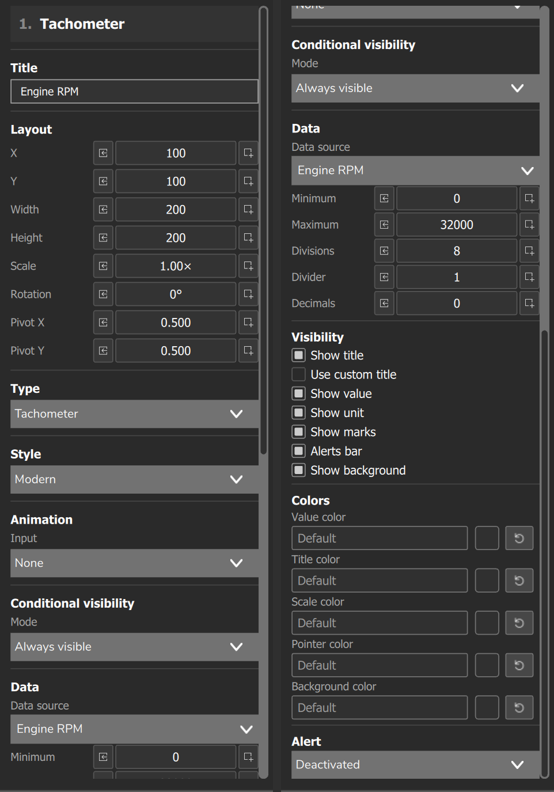Reset the Pointer color to default
This screenshot has height=792, width=554.
pyautogui.click(x=519, y=665)
